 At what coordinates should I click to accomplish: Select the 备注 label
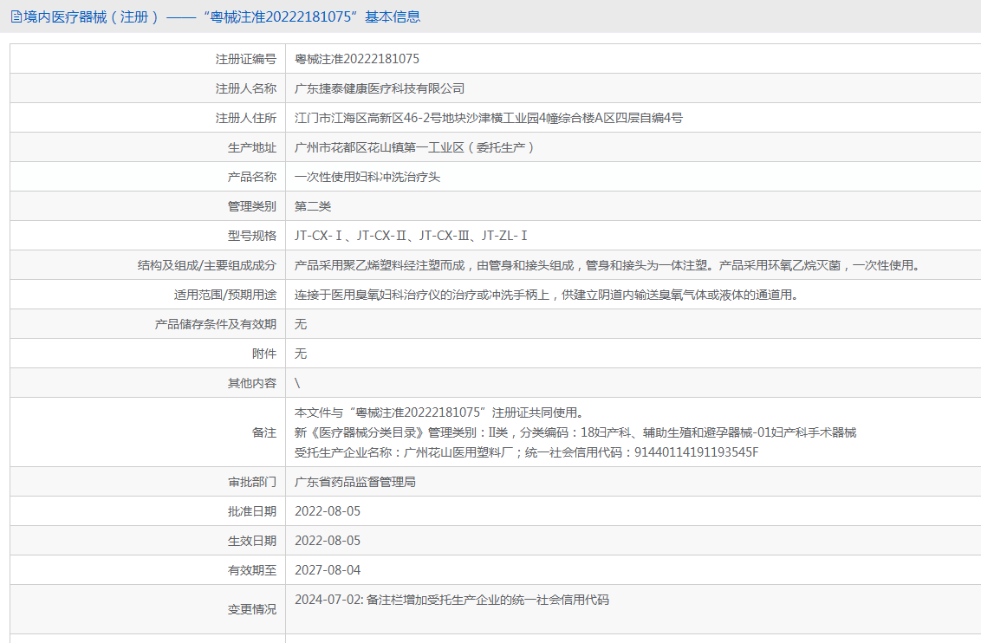264,432
